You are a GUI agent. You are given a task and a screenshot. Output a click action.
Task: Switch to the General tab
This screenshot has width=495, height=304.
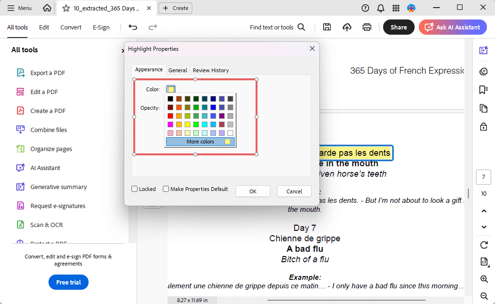[178, 70]
